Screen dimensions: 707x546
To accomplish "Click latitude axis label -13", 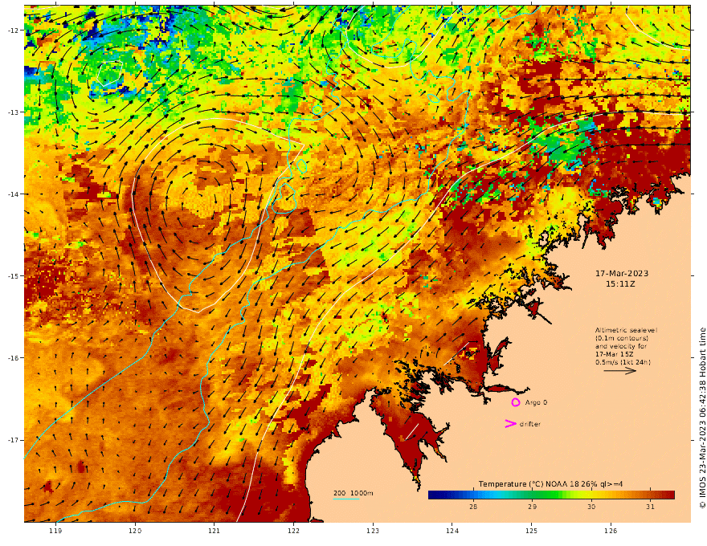I will pos(13,112).
